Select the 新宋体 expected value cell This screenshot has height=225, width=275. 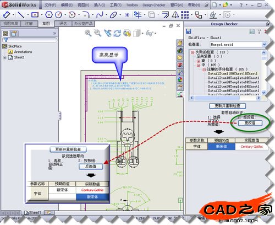coord(222,147)
